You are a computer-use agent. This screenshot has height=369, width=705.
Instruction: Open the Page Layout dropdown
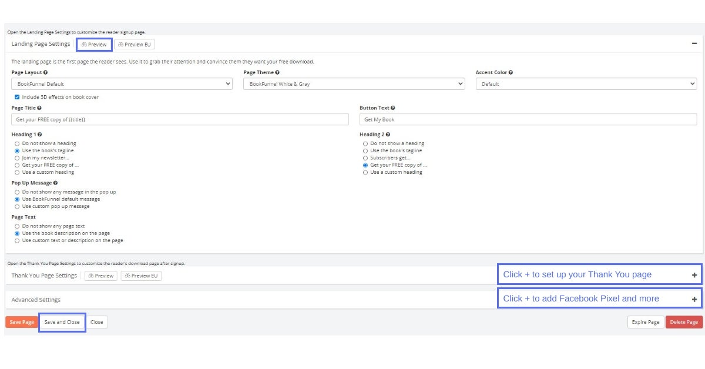tap(122, 84)
